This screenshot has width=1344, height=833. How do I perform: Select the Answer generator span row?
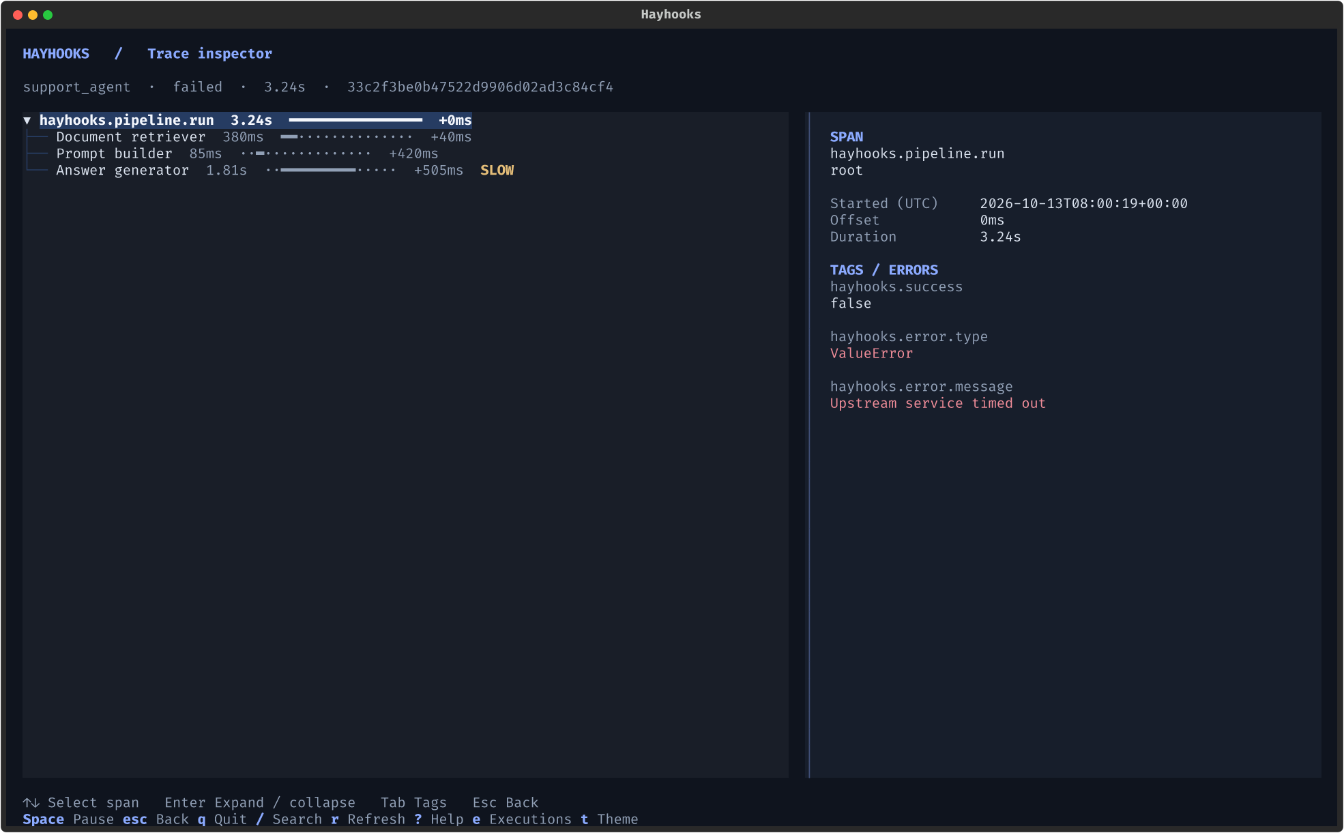point(284,171)
